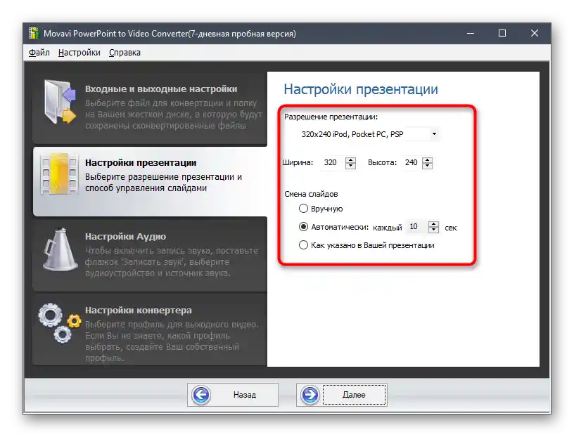This screenshot has height=437, width=574.
Task: Click the Разрешение презентации label
Action: pyautogui.click(x=331, y=117)
